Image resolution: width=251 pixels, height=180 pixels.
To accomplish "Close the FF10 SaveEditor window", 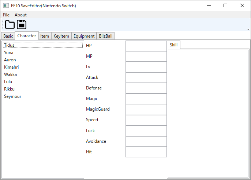I will tap(242, 5).
